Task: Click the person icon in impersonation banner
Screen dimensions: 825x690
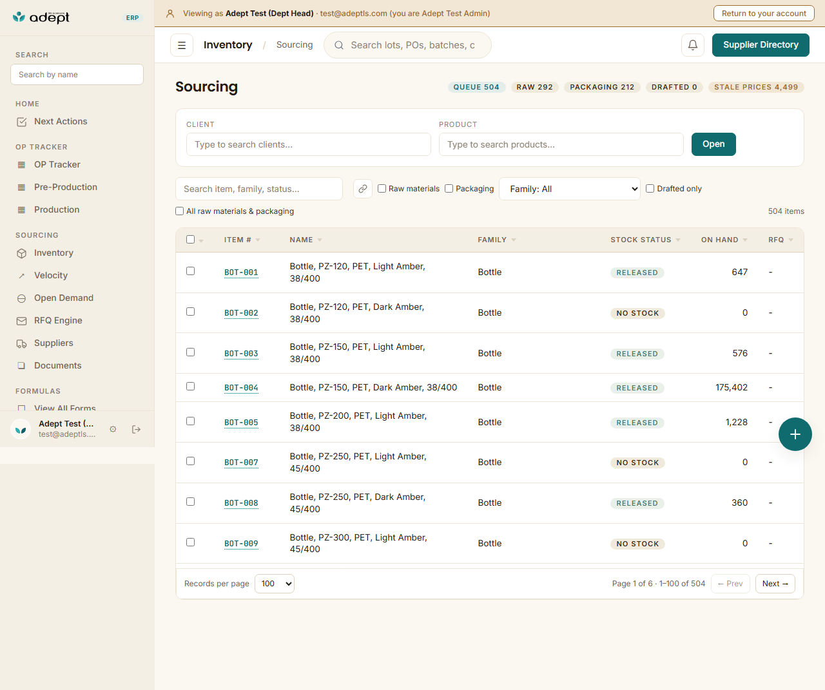Action: (170, 14)
